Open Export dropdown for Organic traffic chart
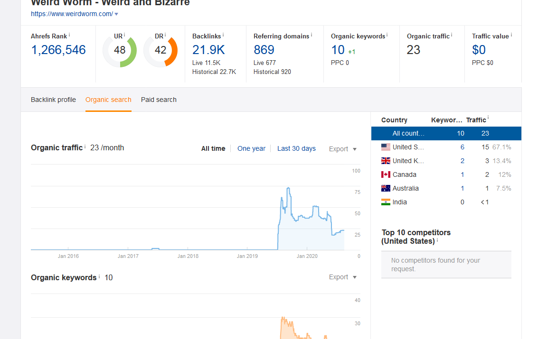The height and width of the screenshot is (339, 557). click(x=342, y=149)
